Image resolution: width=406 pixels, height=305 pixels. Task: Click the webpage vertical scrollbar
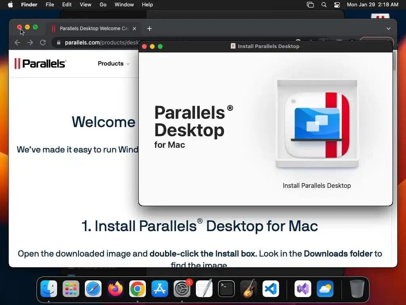tap(395, 61)
